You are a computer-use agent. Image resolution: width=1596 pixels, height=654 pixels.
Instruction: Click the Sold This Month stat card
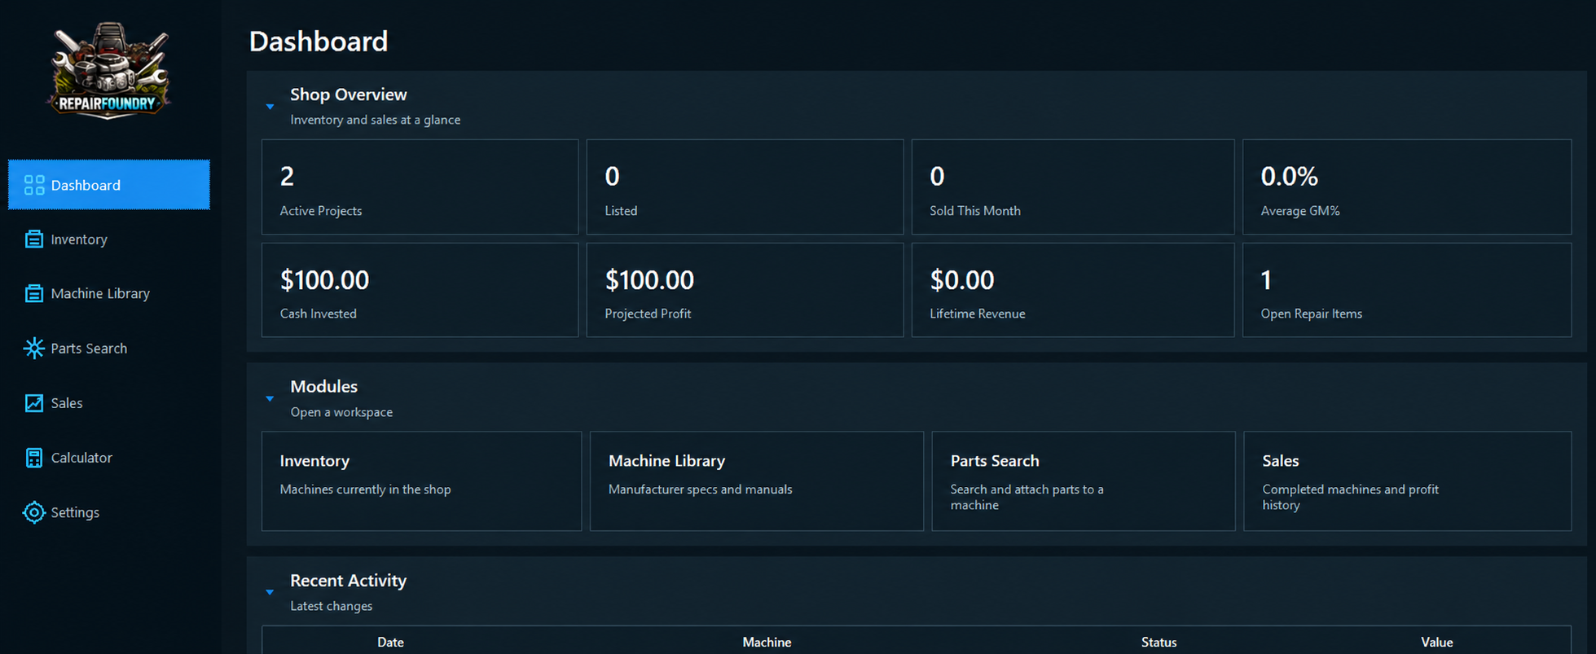1073,187
